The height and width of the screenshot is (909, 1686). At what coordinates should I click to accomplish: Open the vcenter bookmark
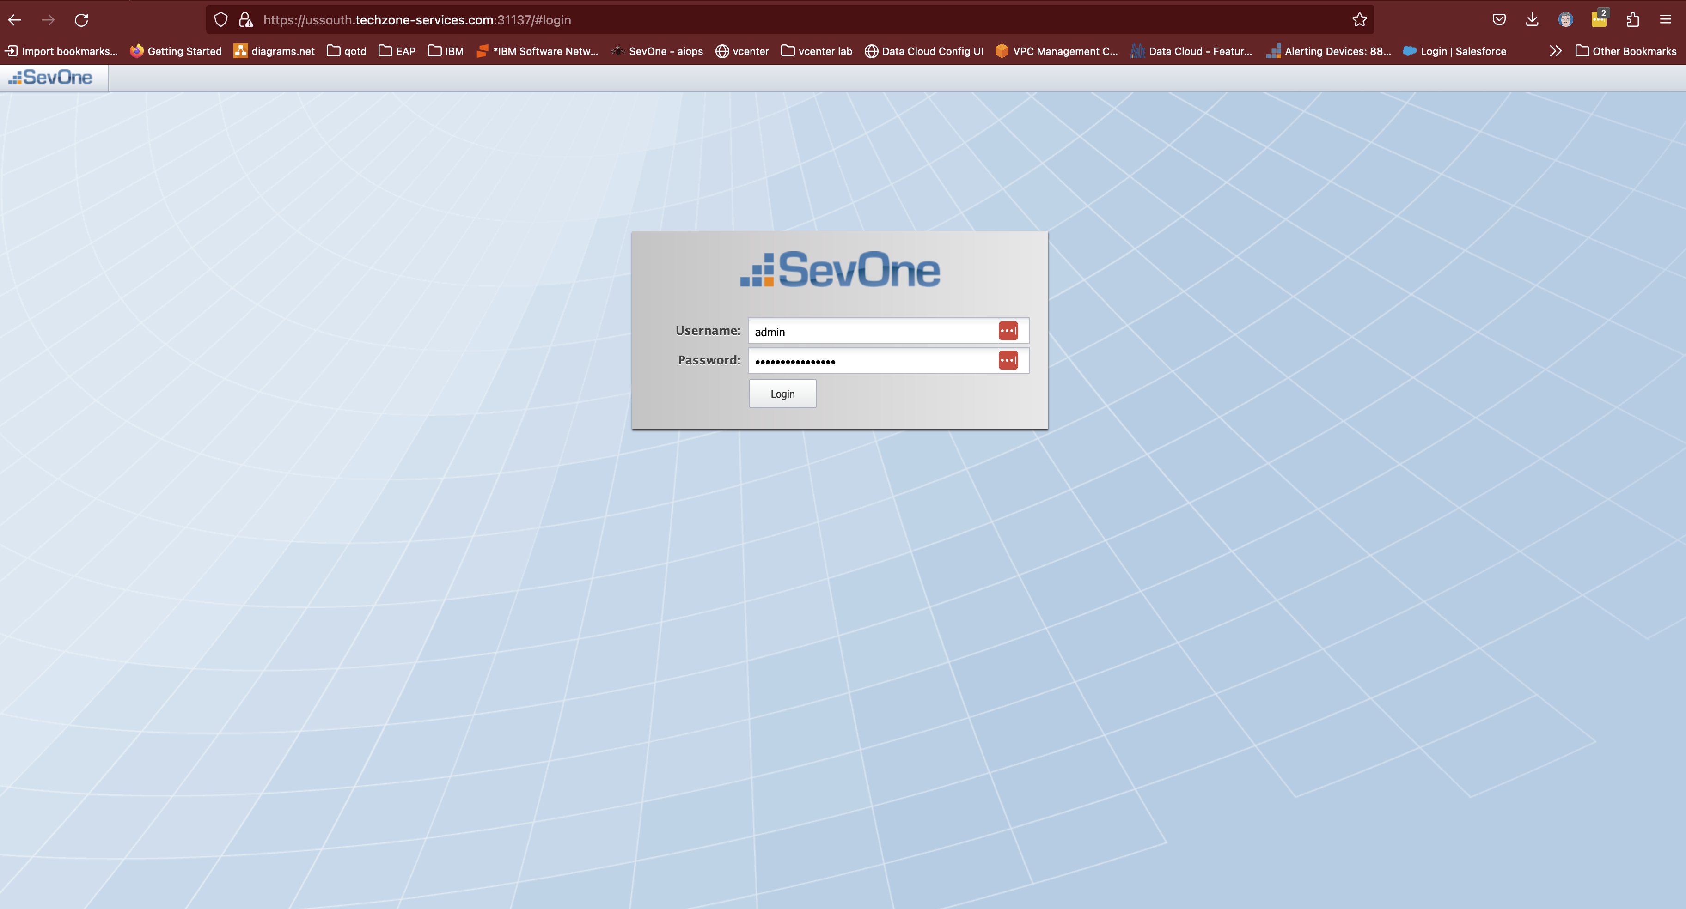tap(742, 51)
